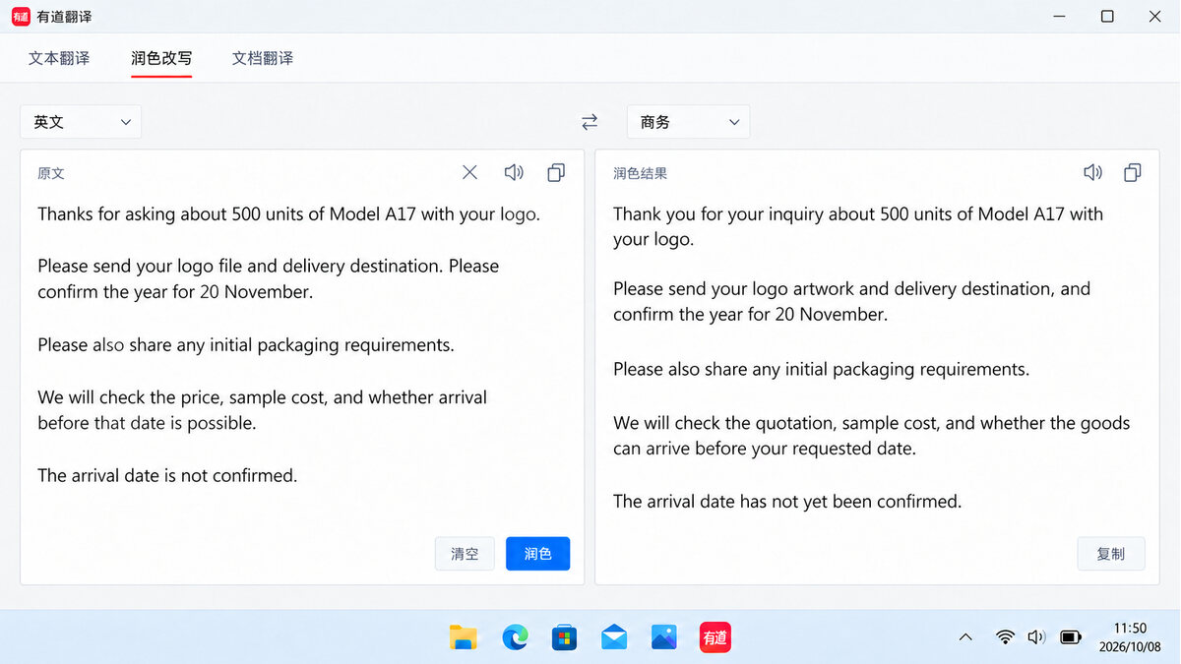Swap languages with the exchange arrows icon
This screenshot has height=664, width=1181.
point(590,122)
